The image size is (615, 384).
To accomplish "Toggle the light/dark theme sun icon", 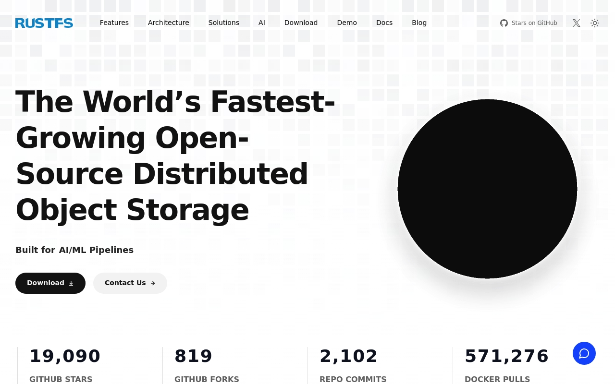I will tap(595, 23).
